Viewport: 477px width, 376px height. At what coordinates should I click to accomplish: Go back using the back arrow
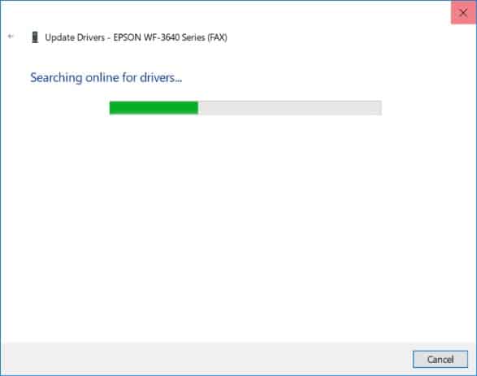point(11,37)
